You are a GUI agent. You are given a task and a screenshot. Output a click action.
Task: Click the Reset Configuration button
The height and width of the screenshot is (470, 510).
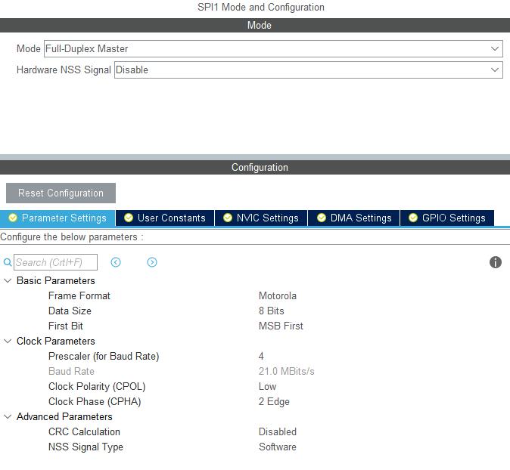click(61, 193)
